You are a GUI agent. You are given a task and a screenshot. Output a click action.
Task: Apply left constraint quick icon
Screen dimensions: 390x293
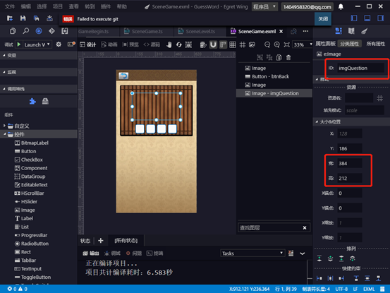pos(319,278)
